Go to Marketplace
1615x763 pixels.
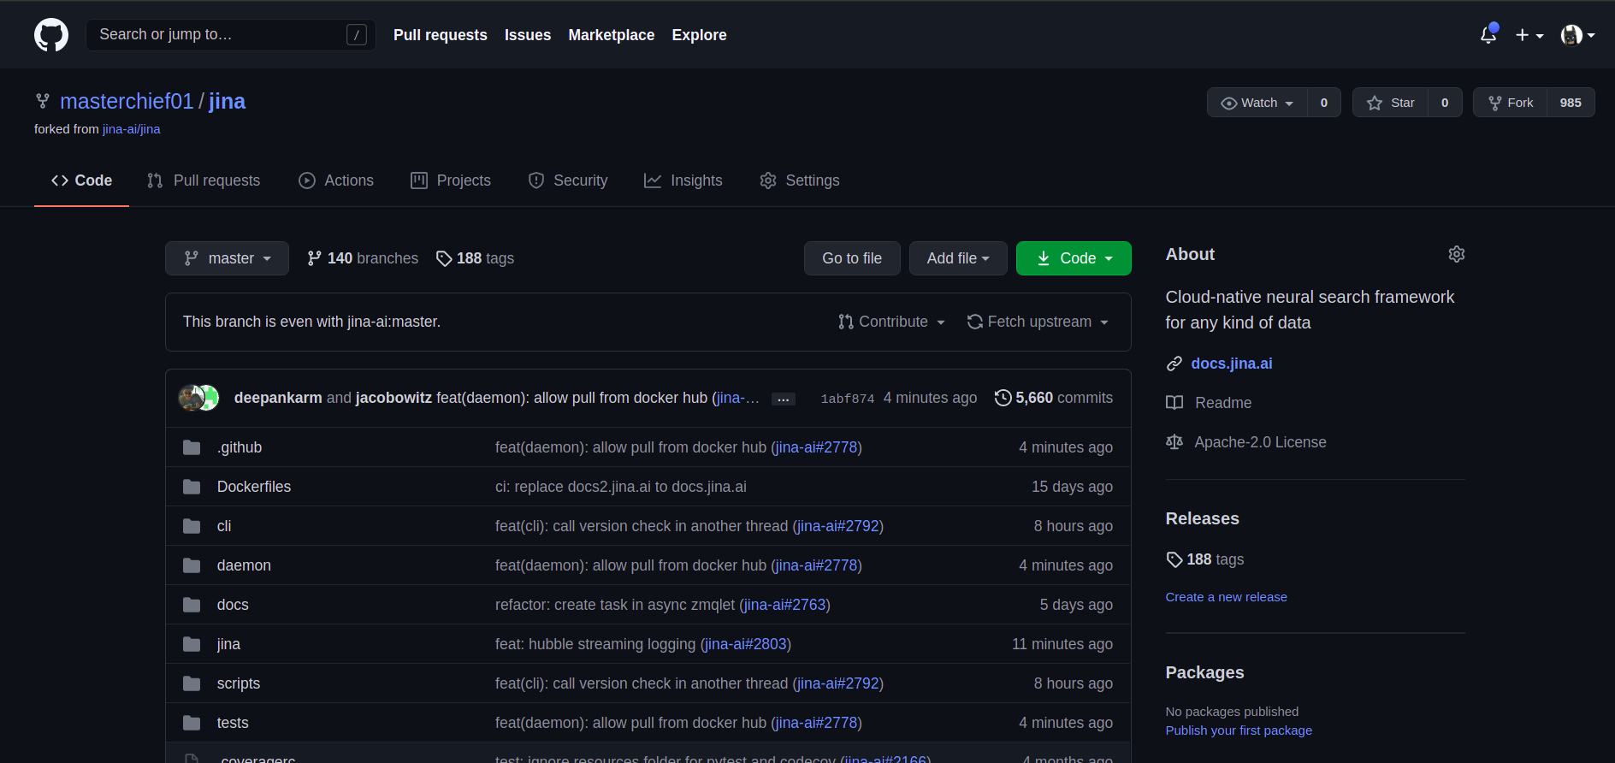611,35
